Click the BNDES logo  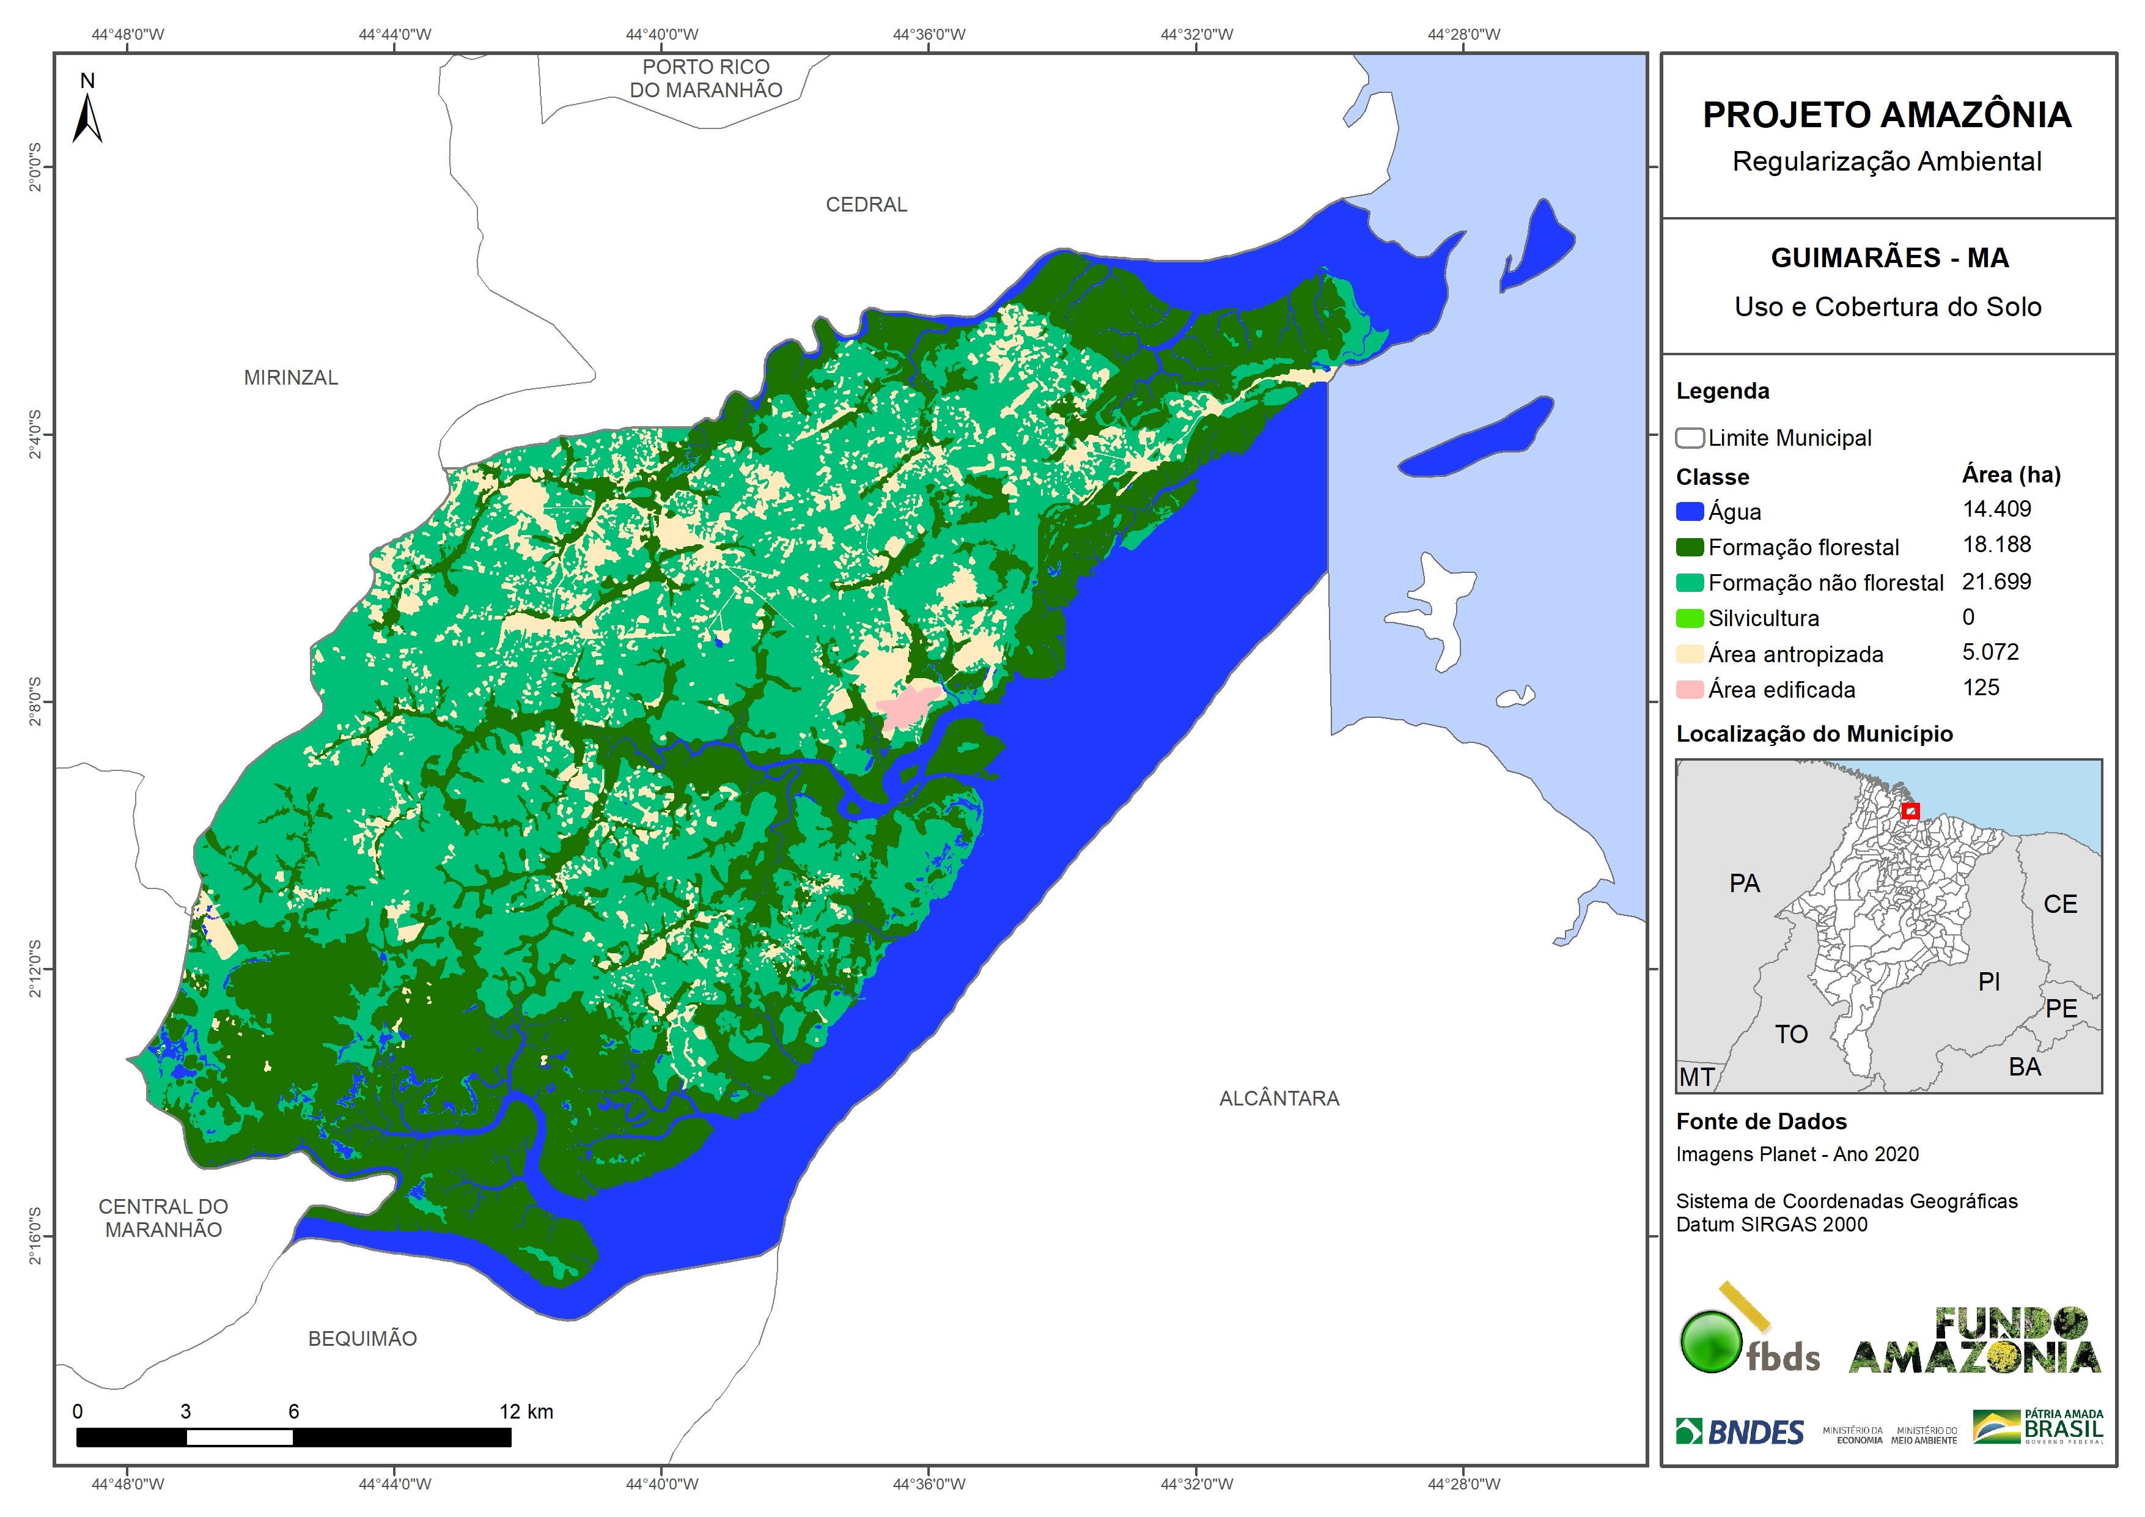(x=1740, y=1431)
